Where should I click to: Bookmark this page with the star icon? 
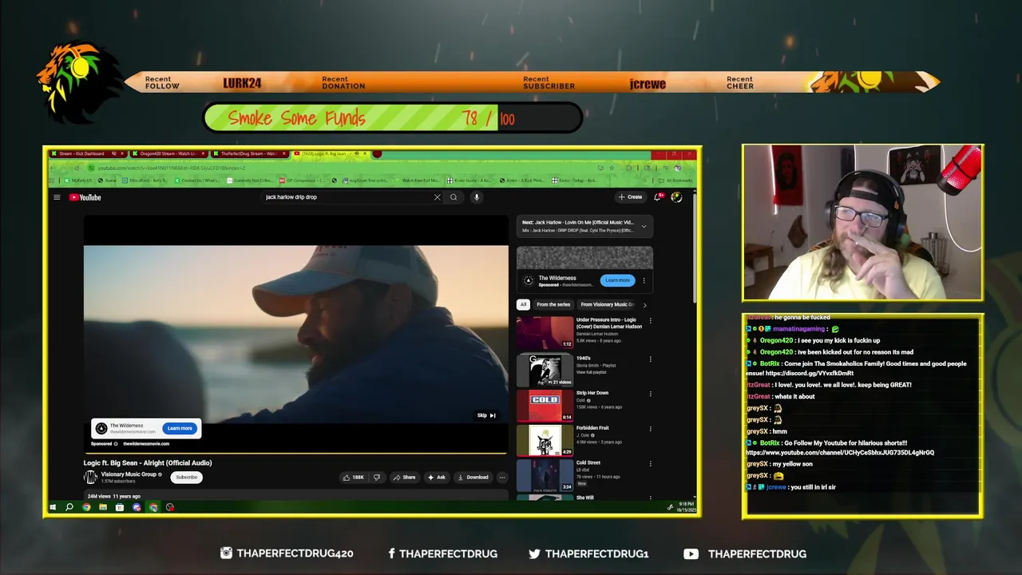[x=611, y=168]
